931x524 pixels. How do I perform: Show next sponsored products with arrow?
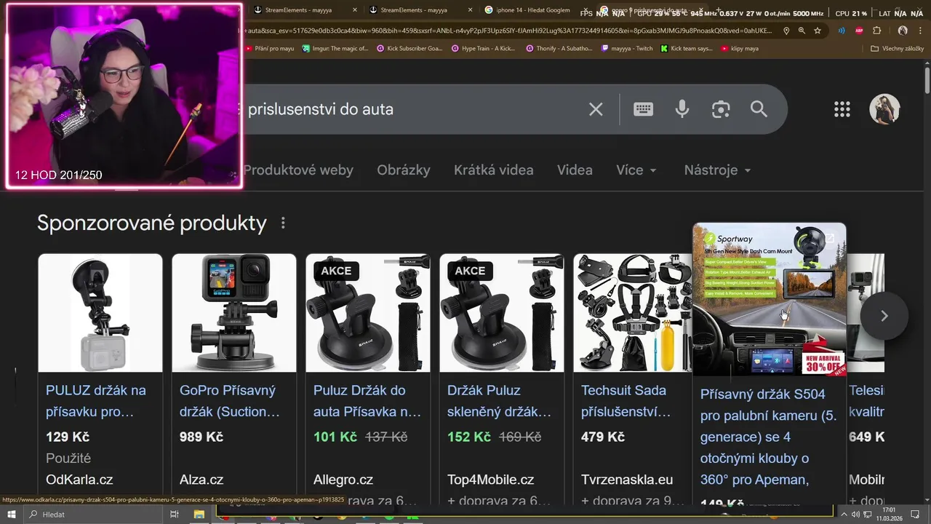click(x=884, y=316)
